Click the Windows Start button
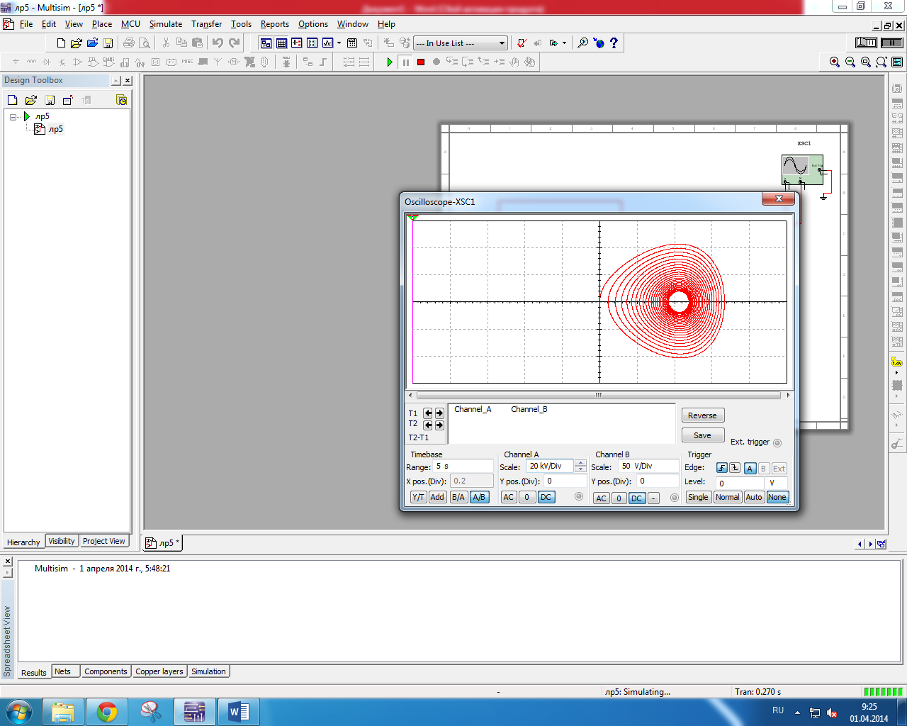The height and width of the screenshot is (726, 907). pos(19,711)
